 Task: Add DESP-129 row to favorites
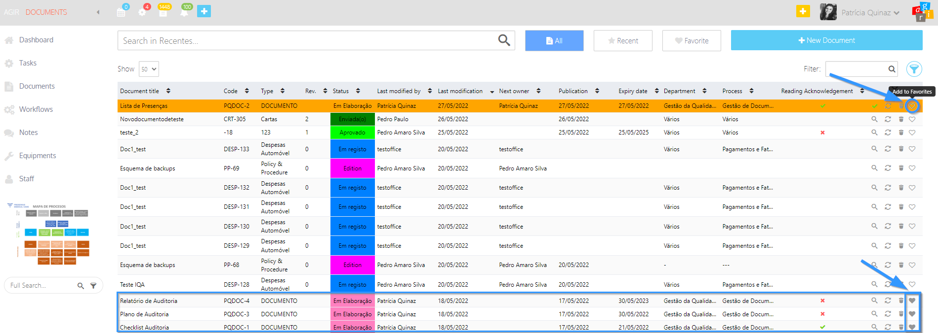(912, 246)
